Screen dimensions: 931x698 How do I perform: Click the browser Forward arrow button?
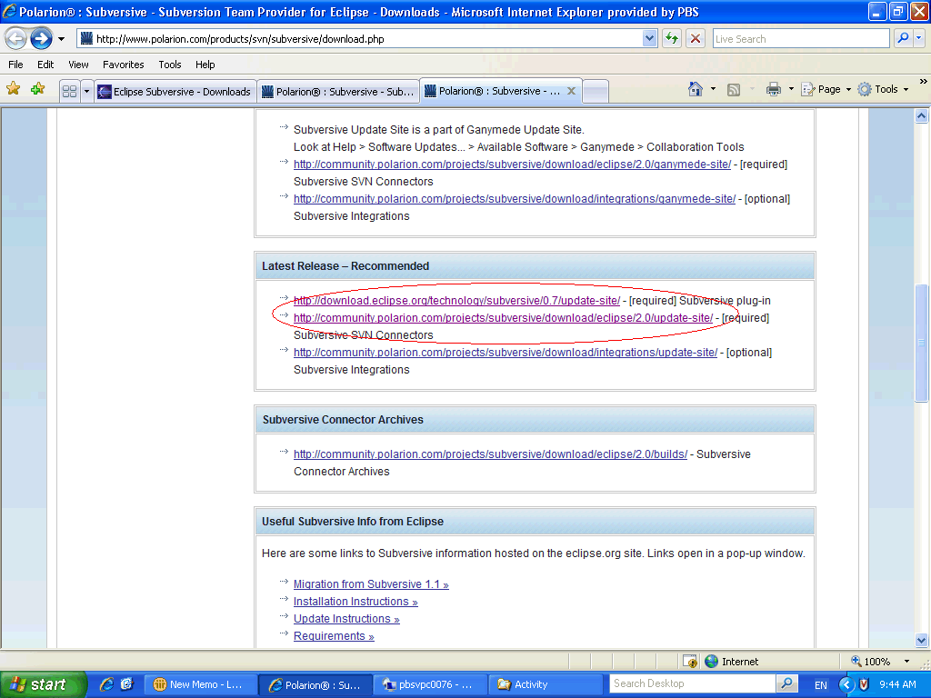pos(41,39)
